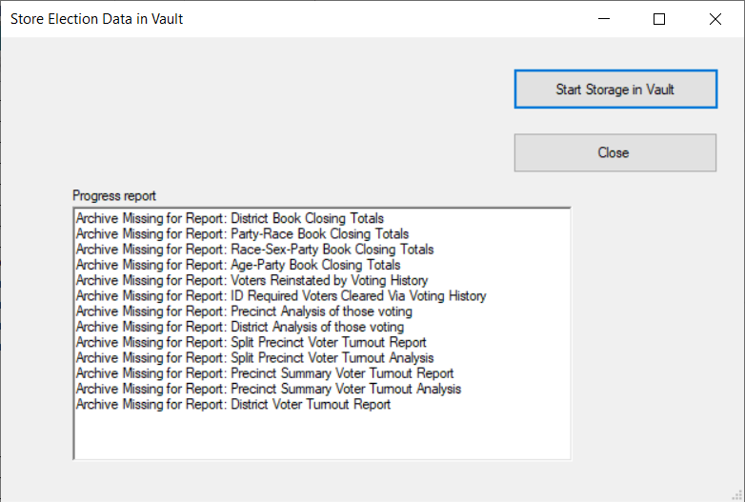
Task: Select Voters Reinstated by Voting History line
Action: pos(252,280)
